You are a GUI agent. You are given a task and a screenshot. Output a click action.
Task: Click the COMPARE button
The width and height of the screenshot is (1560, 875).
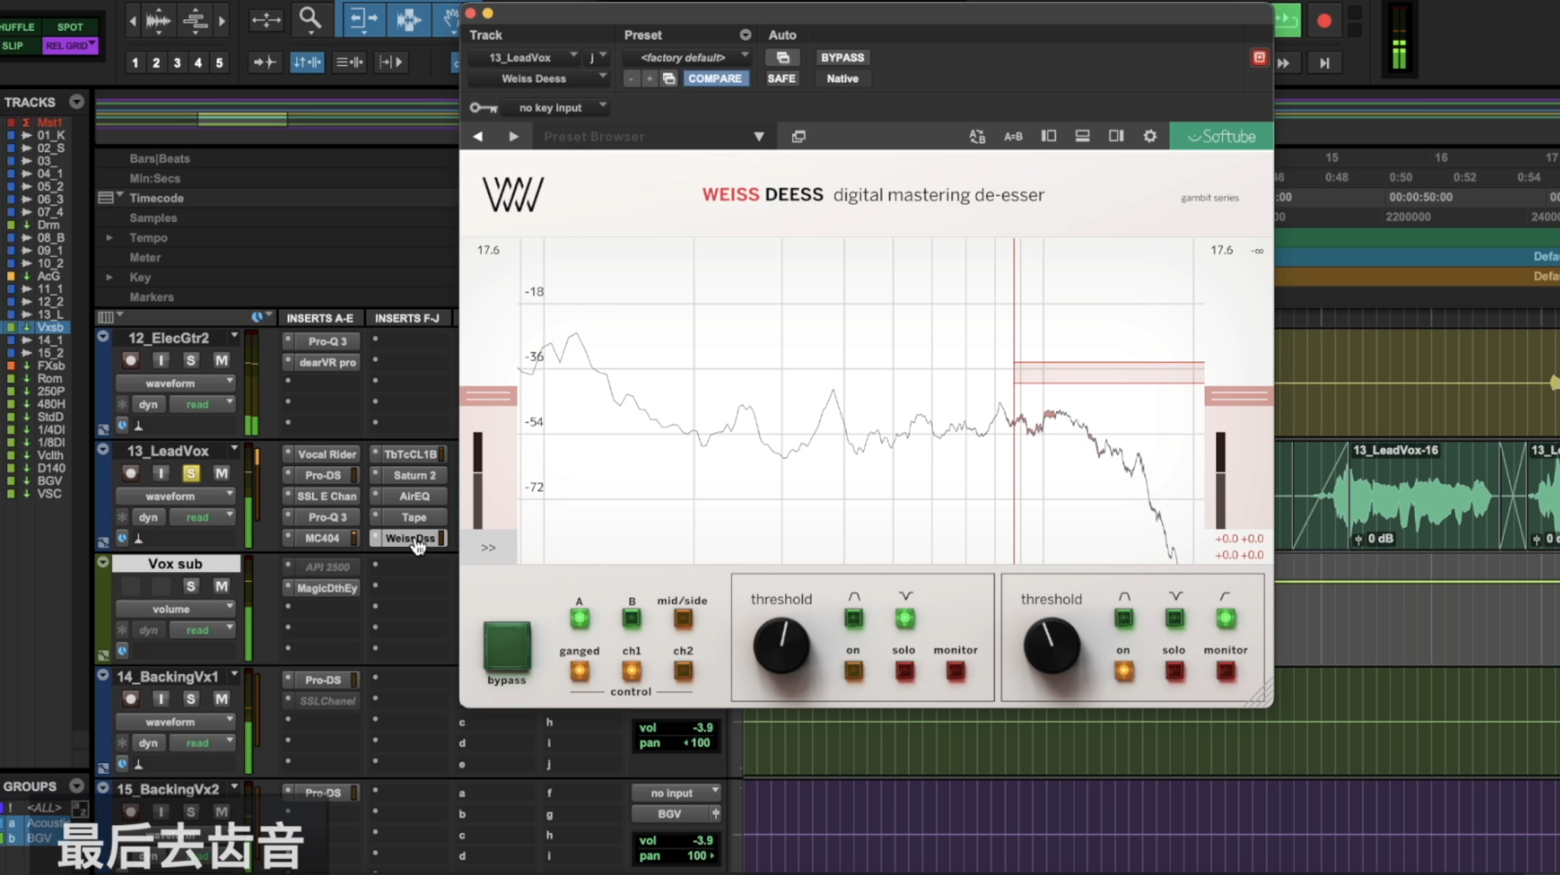715,79
